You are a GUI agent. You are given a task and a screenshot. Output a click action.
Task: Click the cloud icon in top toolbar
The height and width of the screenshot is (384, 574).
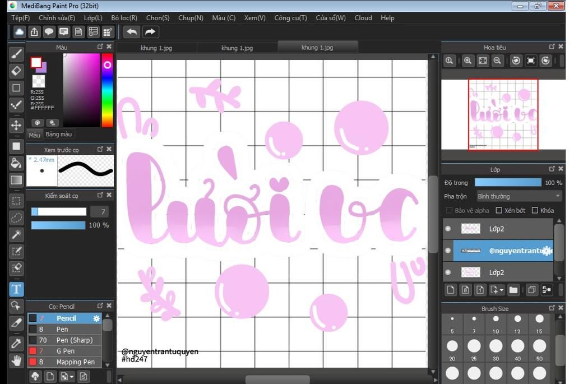(20, 32)
